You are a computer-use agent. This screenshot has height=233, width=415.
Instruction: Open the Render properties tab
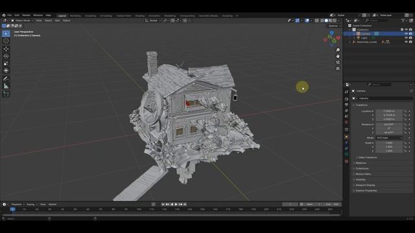tap(346, 99)
